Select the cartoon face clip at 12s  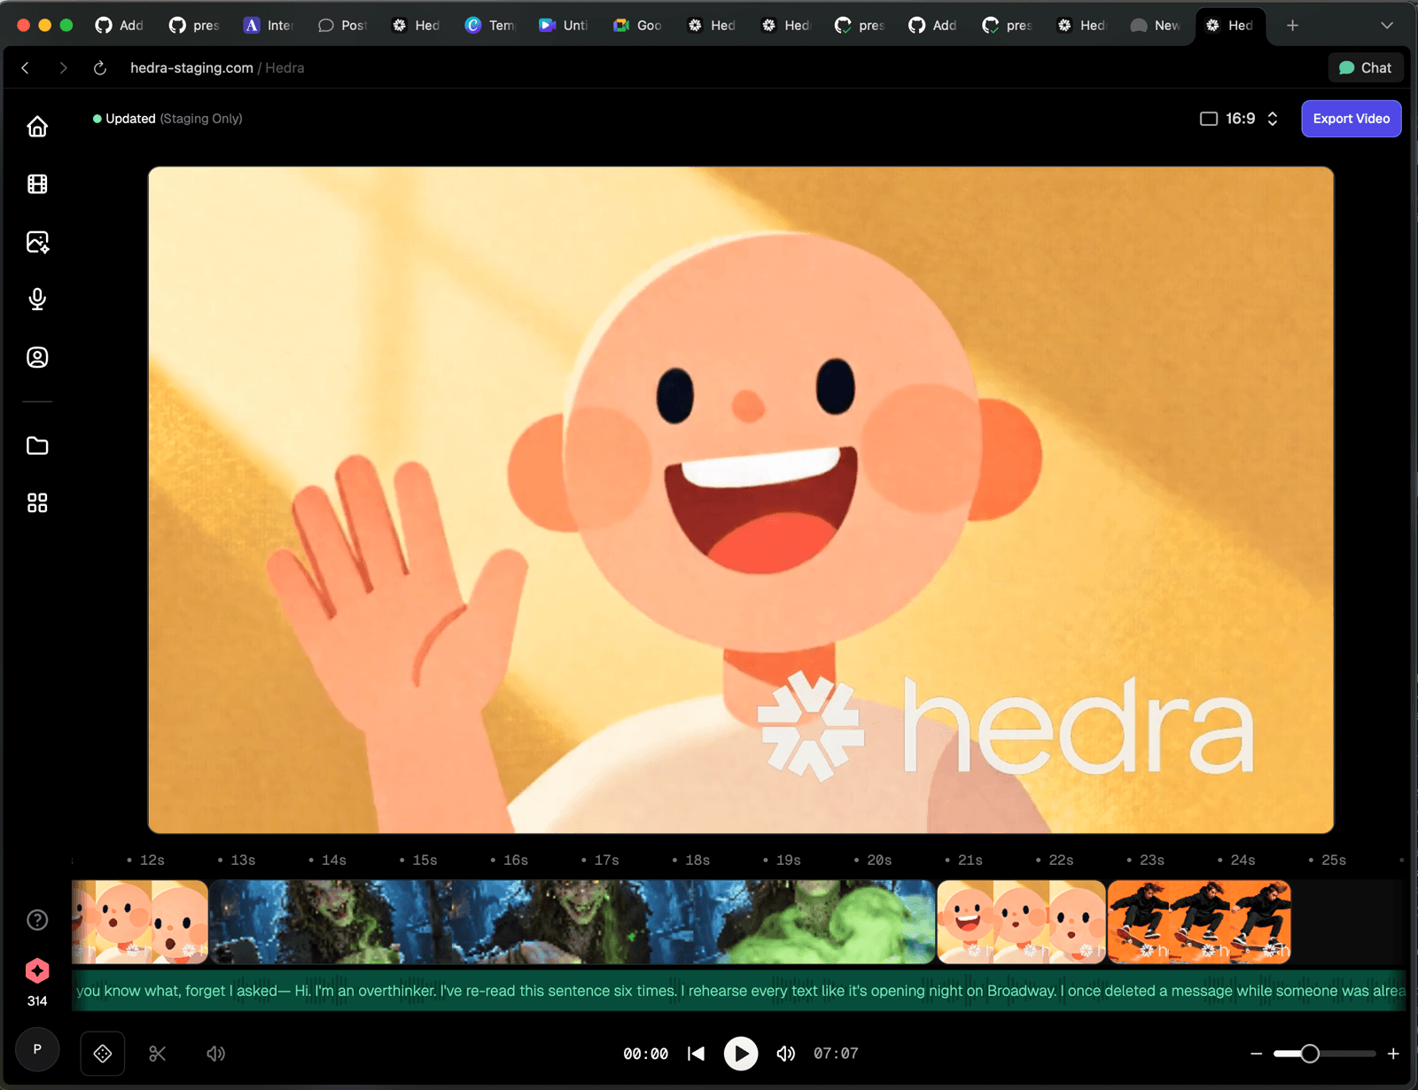[140, 922]
